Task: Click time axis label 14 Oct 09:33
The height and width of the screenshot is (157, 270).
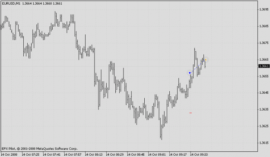Action: coord(199,154)
